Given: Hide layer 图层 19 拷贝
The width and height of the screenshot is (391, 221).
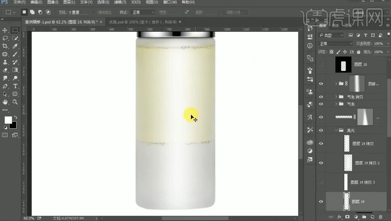Looking at the screenshot, I should tap(321, 144).
